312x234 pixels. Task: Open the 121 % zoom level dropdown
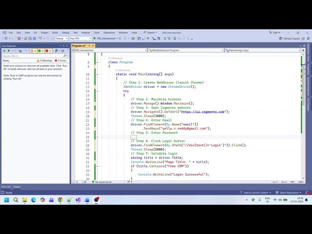coord(77,182)
